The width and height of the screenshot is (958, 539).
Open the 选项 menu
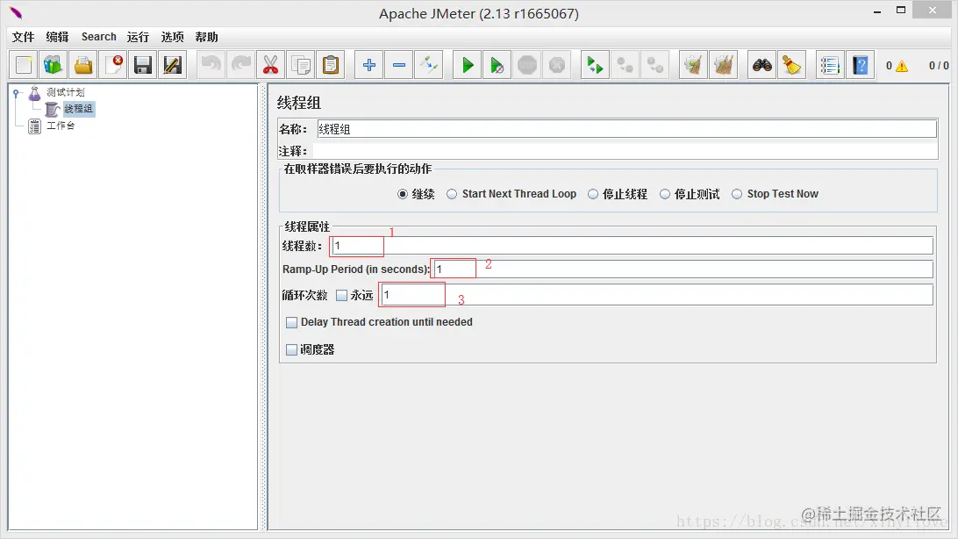172,37
